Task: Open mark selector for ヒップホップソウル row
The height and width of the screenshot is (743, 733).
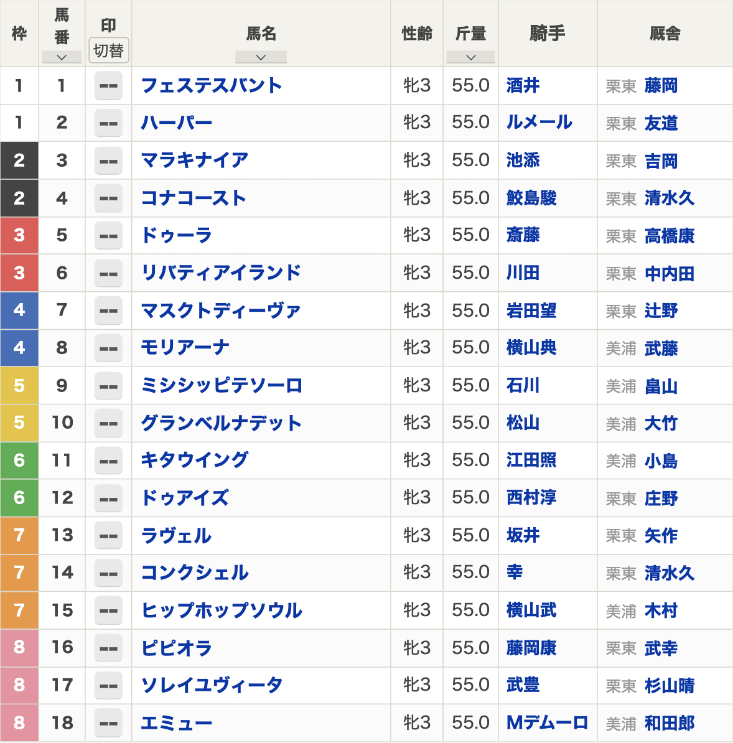Action: point(108,610)
